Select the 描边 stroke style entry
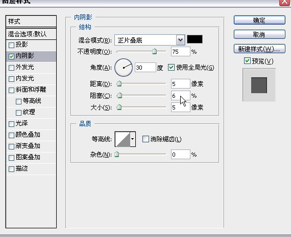The image size is (291, 237). (x=31, y=169)
